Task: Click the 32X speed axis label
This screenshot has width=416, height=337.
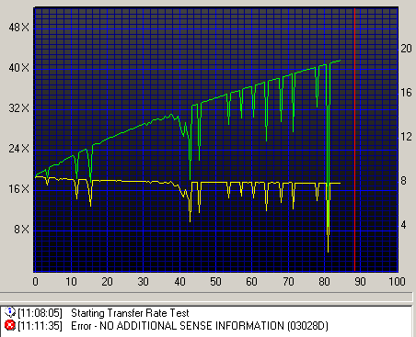Action: tap(18, 108)
